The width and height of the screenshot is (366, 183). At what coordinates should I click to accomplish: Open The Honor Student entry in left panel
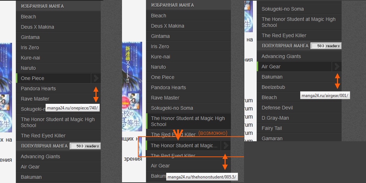click(x=58, y=122)
